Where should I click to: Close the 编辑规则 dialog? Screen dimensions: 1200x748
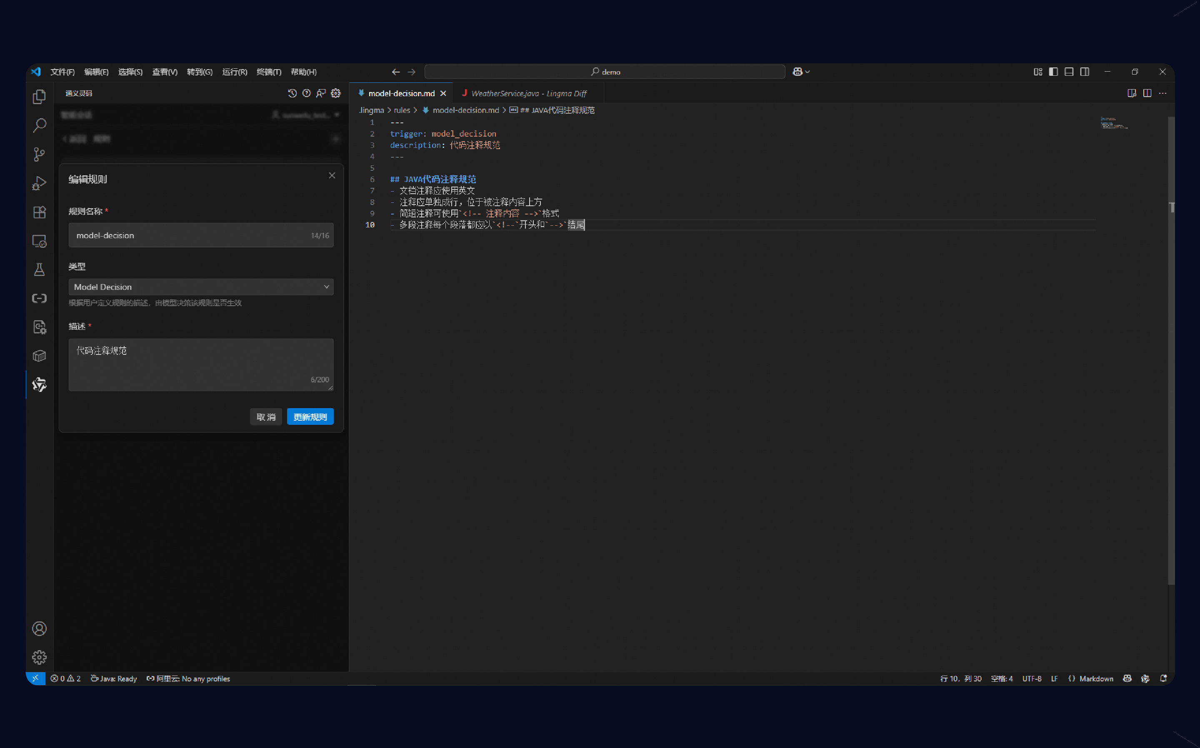[332, 176]
